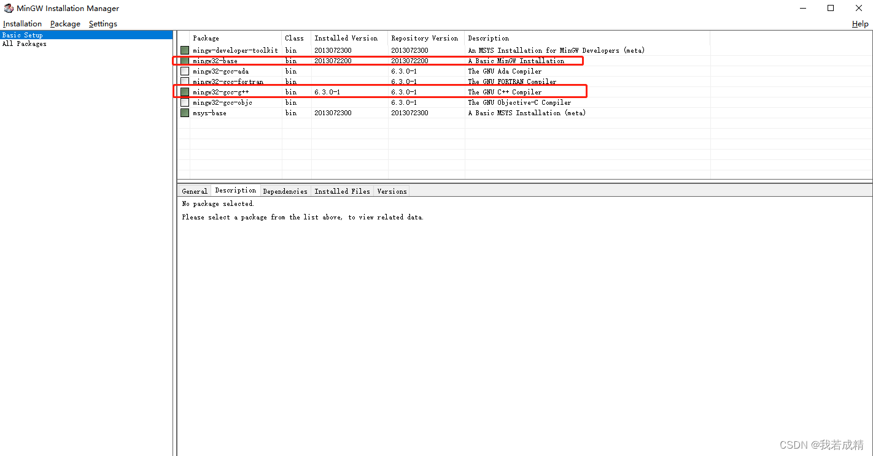
Task: Sort by the Class column header
Action: [297, 38]
